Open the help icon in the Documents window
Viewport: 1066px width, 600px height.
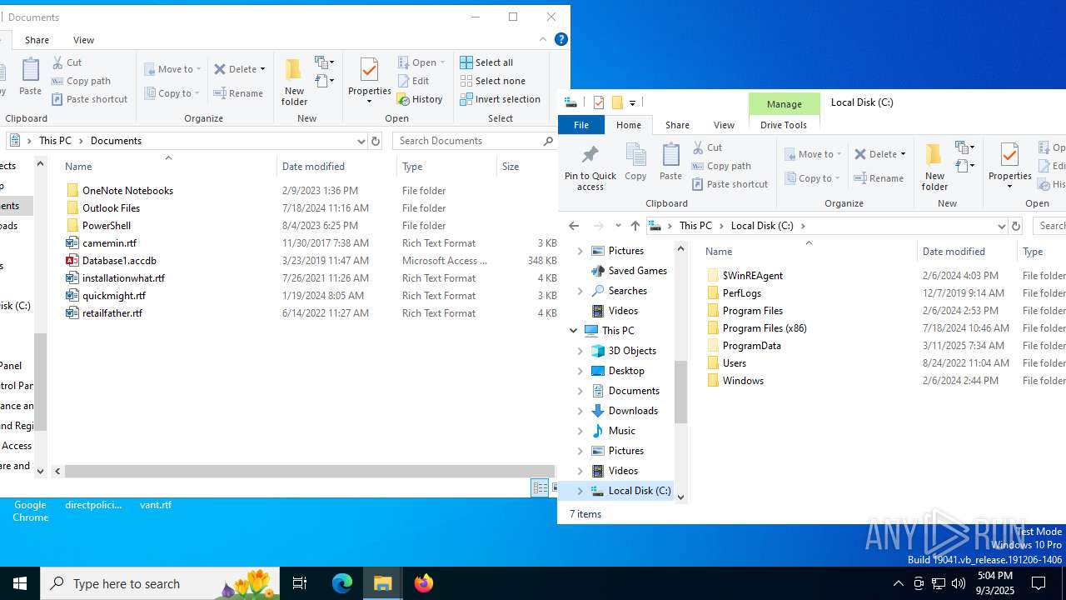[x=561, y=39]
